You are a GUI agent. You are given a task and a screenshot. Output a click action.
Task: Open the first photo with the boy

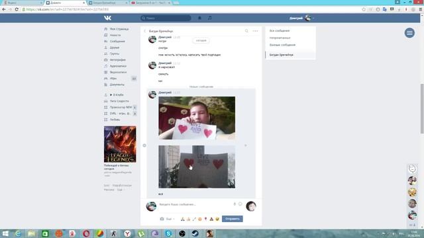[197, 118]
